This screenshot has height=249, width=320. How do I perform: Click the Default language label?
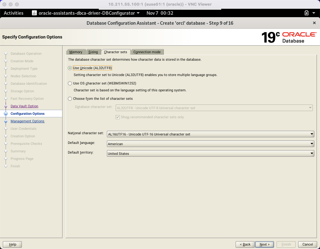tap(82, 143)
